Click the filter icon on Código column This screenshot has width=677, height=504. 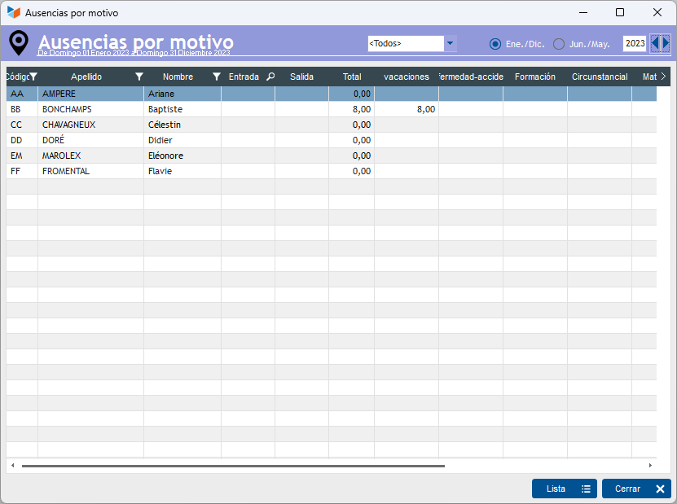click(33, 77)
